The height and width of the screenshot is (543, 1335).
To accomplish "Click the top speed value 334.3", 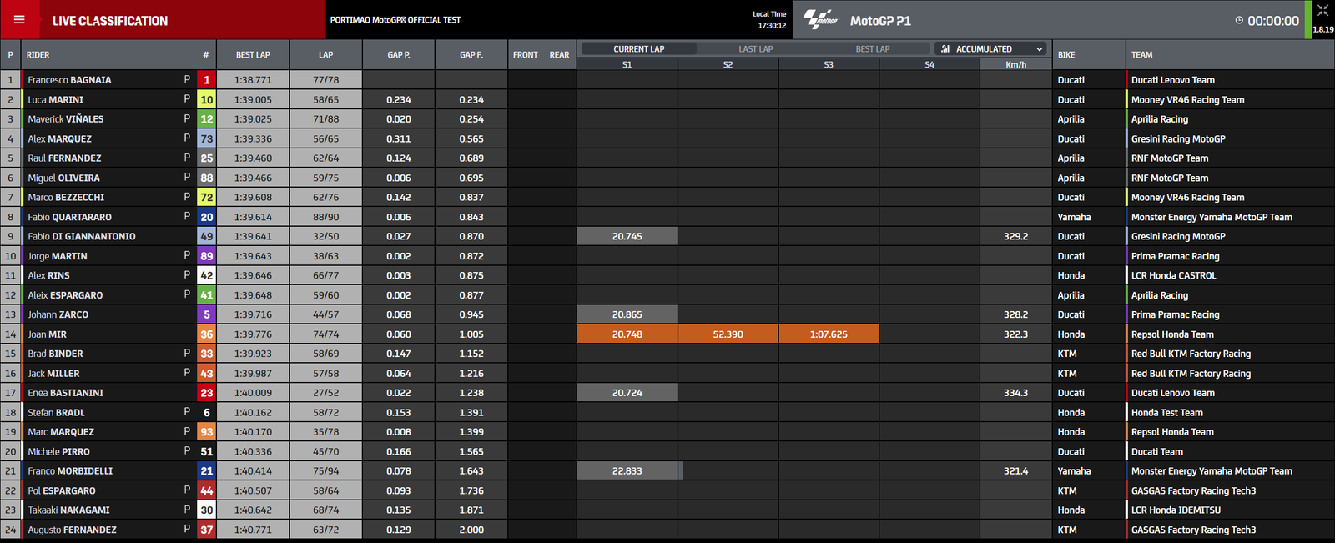I will pos(1015,393).
